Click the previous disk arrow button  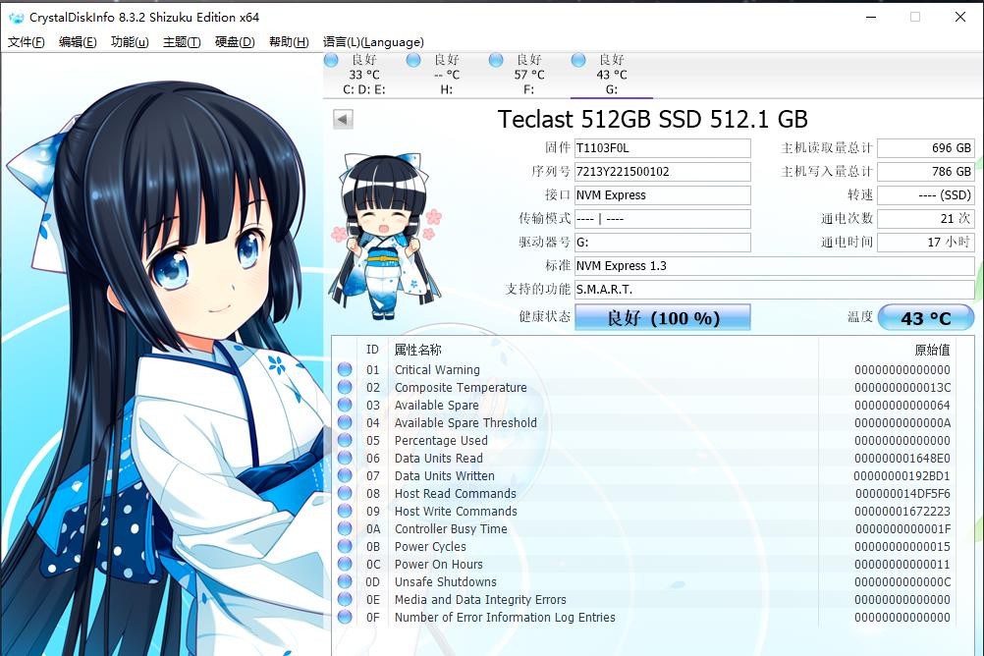click(x=343, y=119)
